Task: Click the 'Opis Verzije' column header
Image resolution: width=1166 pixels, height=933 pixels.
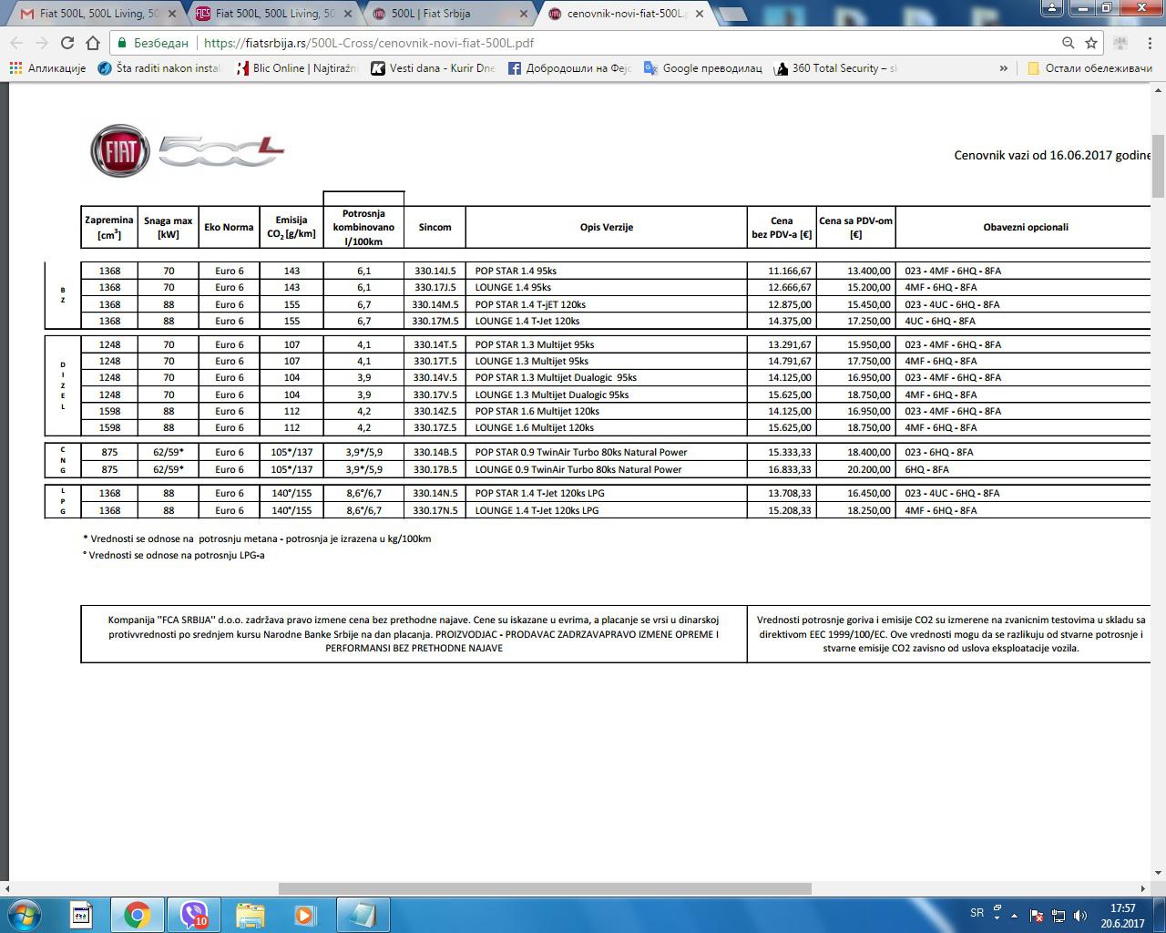Action: coord(607,227)
